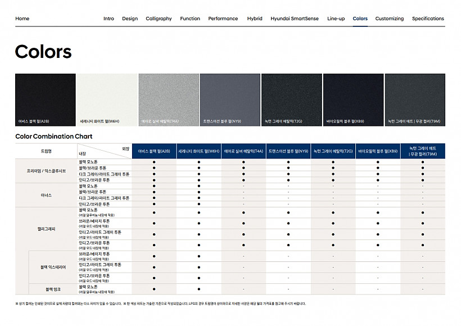Select the 블랙 익스테리어 trim cell
The width and height of the screenshot is (461, 326).
pyautogui.click(x=53, y=267)
